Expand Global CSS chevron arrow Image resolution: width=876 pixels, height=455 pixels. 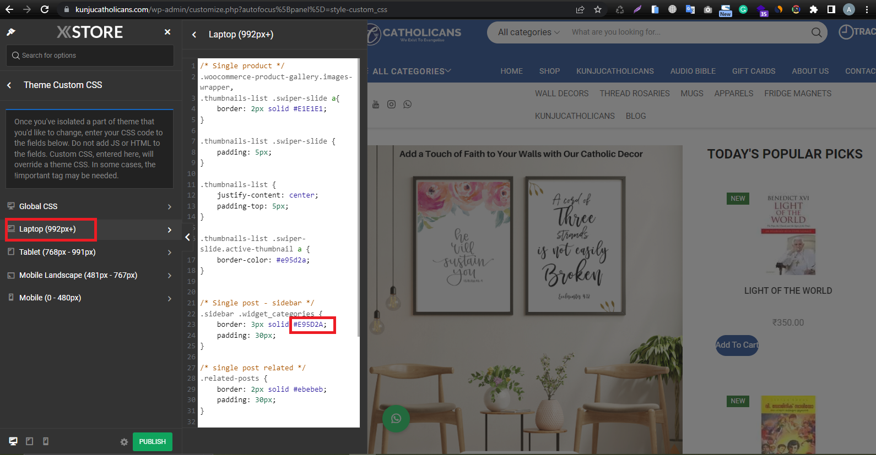pyautogui.click(x=170, y=207)
